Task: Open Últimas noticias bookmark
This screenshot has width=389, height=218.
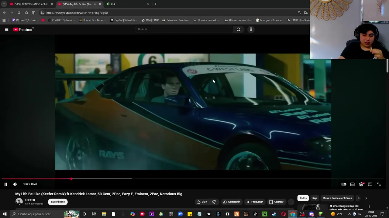Action: click(238, 20)
